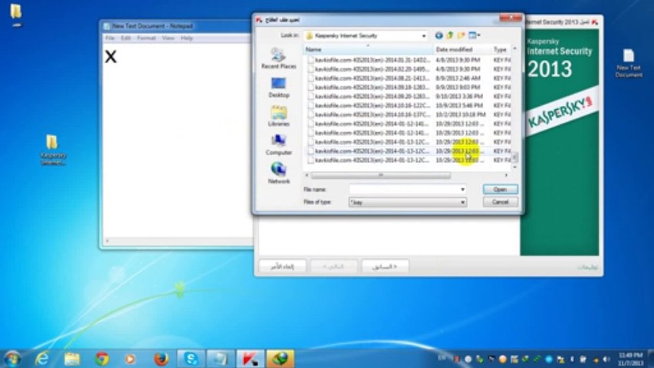The width and height of the screenshot is (654, 368).
Task: Launch Google Chrome from the taskbar
Action: (x=102, y=359)
